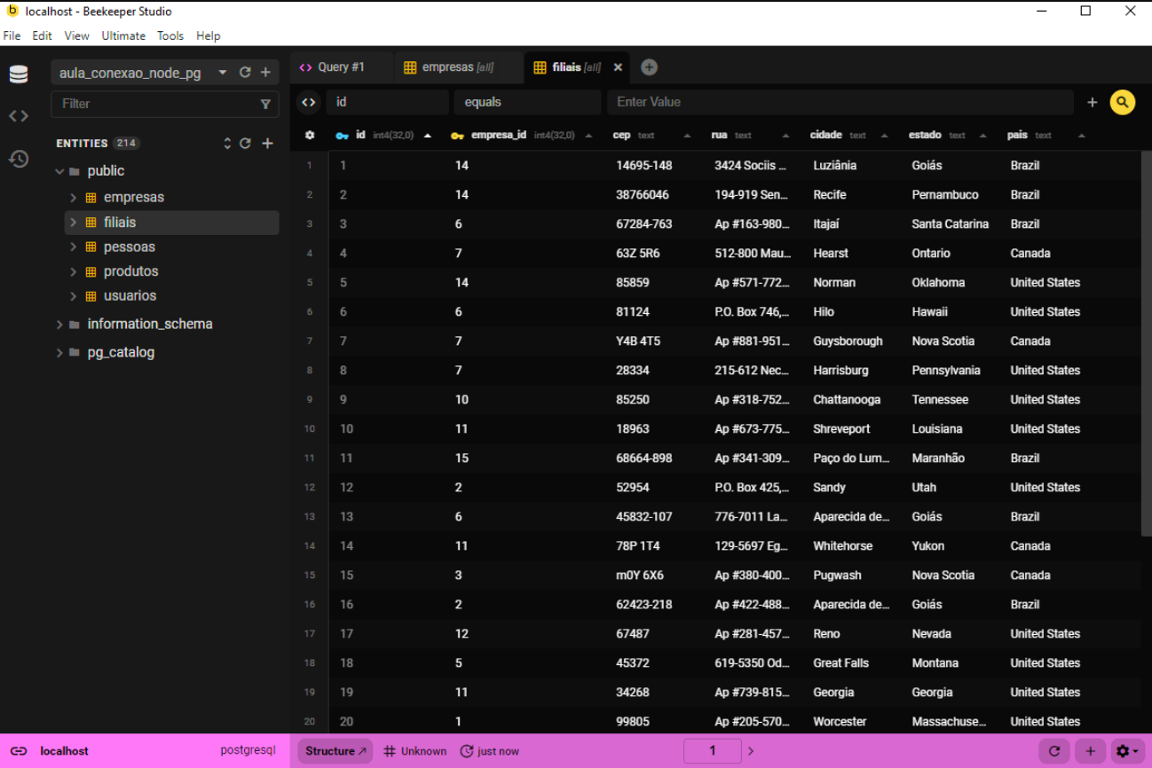Open the Edit menu
The width and height of the screenshot is (1152, 768).
click(42, 36)
